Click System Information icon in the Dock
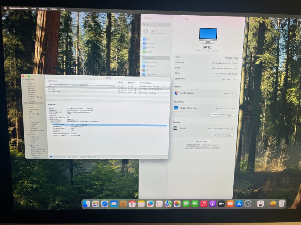This screenshot has height=225, width=301. pos(260,204)
